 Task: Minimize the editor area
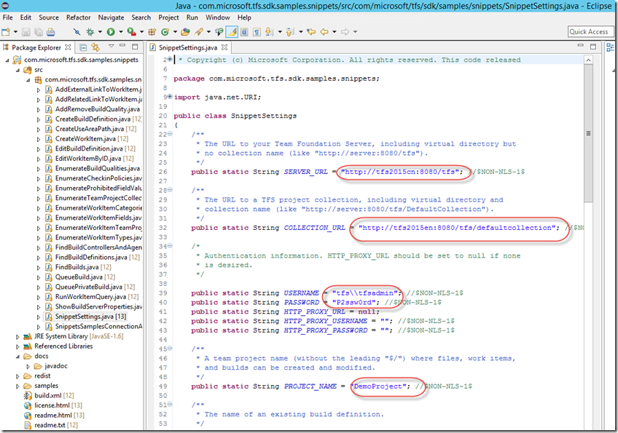580,46
